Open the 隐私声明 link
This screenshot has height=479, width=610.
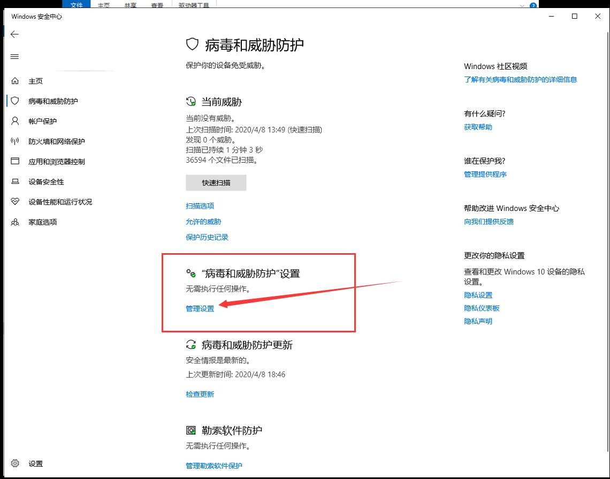[x=478, y=322]
